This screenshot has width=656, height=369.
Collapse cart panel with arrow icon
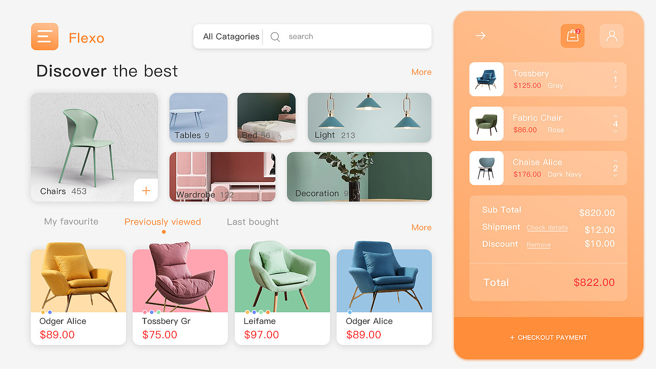point(480,36)
